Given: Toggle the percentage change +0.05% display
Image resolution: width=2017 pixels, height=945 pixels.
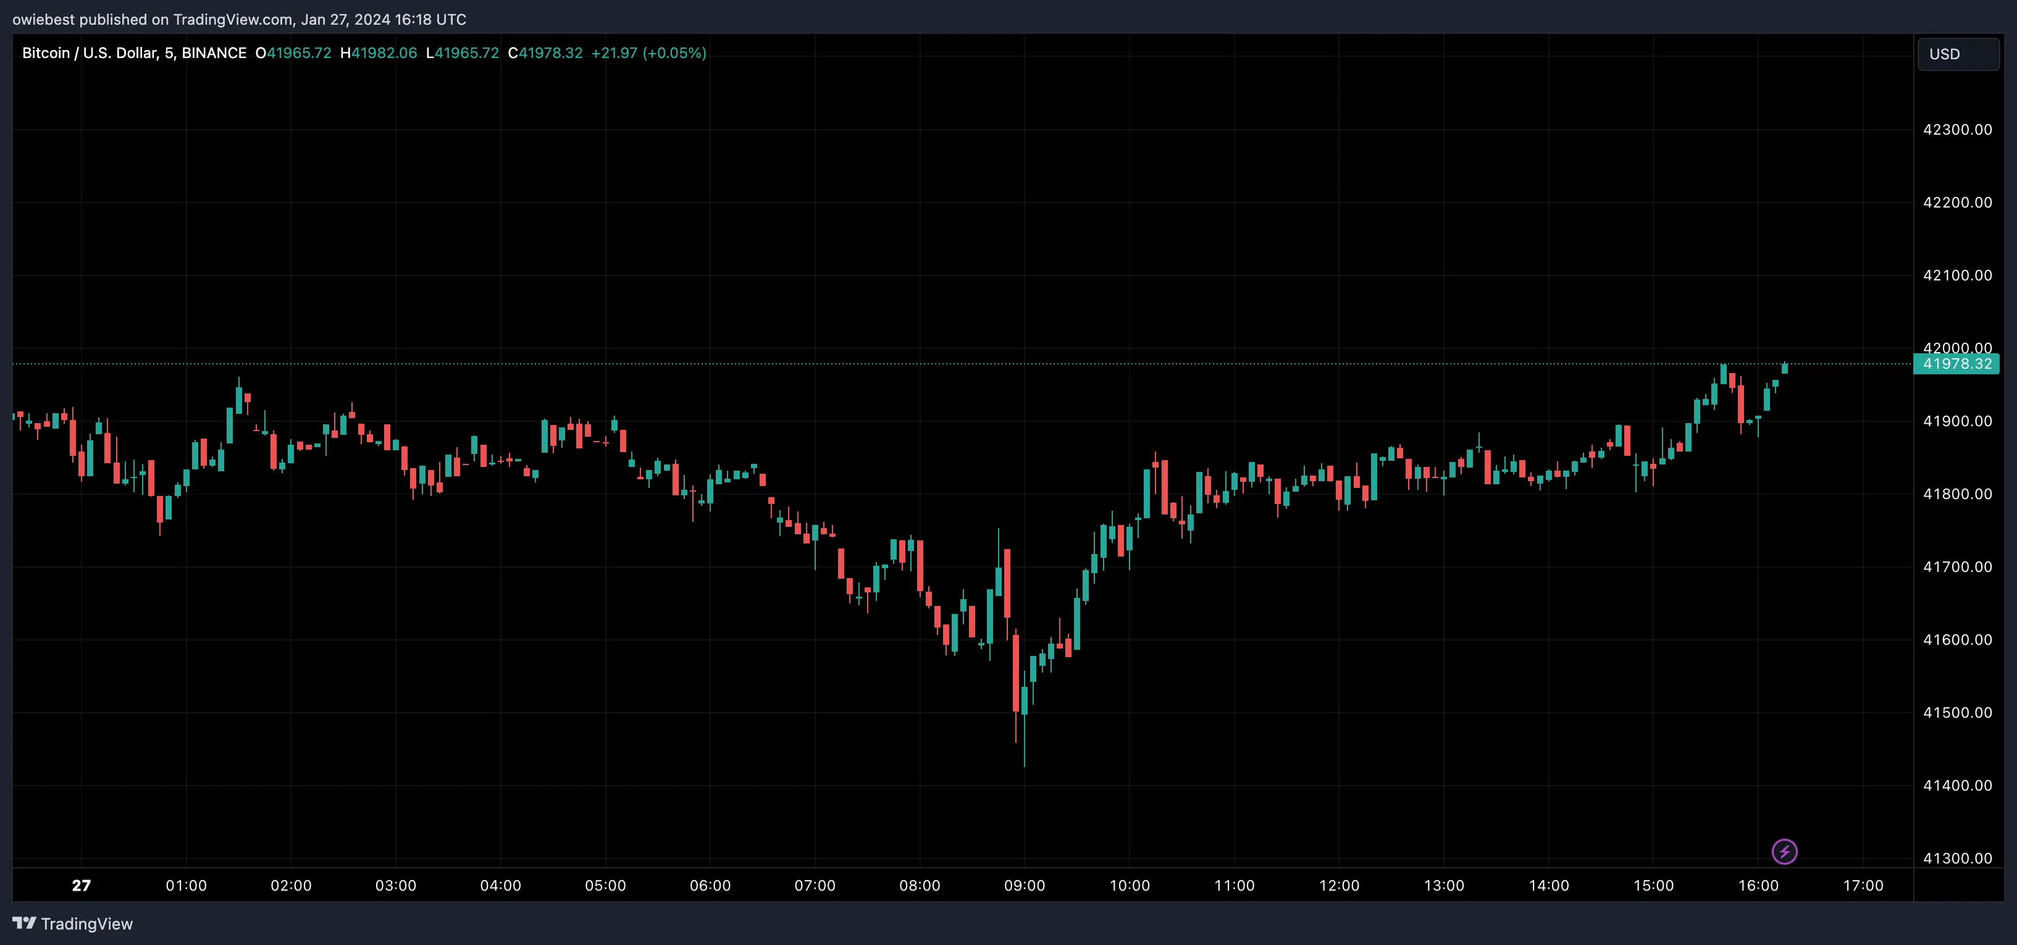Looking at the screenshot, I should point(675,53).
